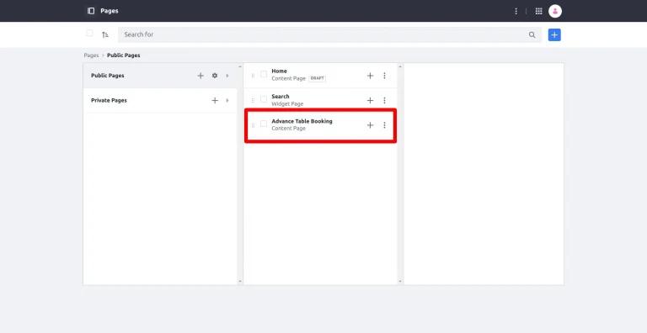Open the header options kebab menu

click(x=516, y=11)
